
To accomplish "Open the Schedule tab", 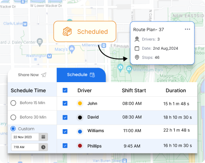I will pos(81,75).
